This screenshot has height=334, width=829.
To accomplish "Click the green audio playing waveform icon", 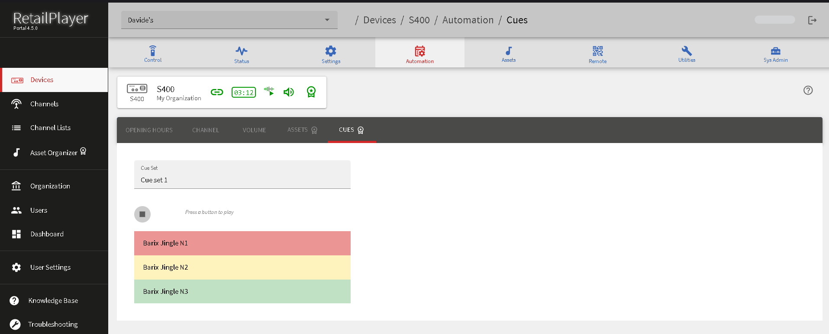I will coord(269,91).
